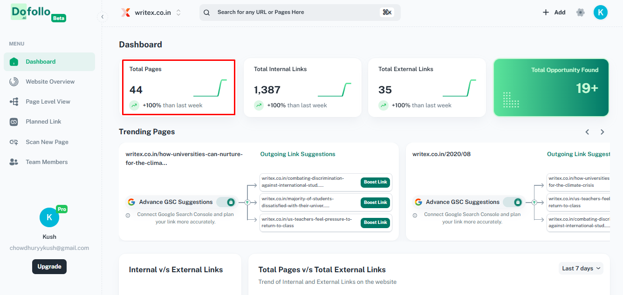
Task: Open Website Overview in the sidebar
Action: click(49, 82)
